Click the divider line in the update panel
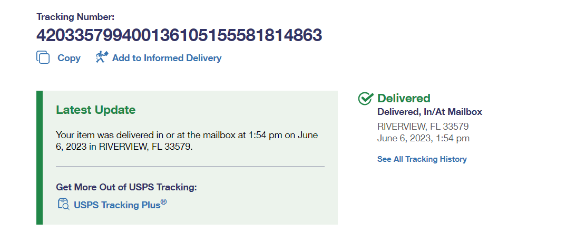Viewport: 576px width, 232px height. (x=190, y=167)
